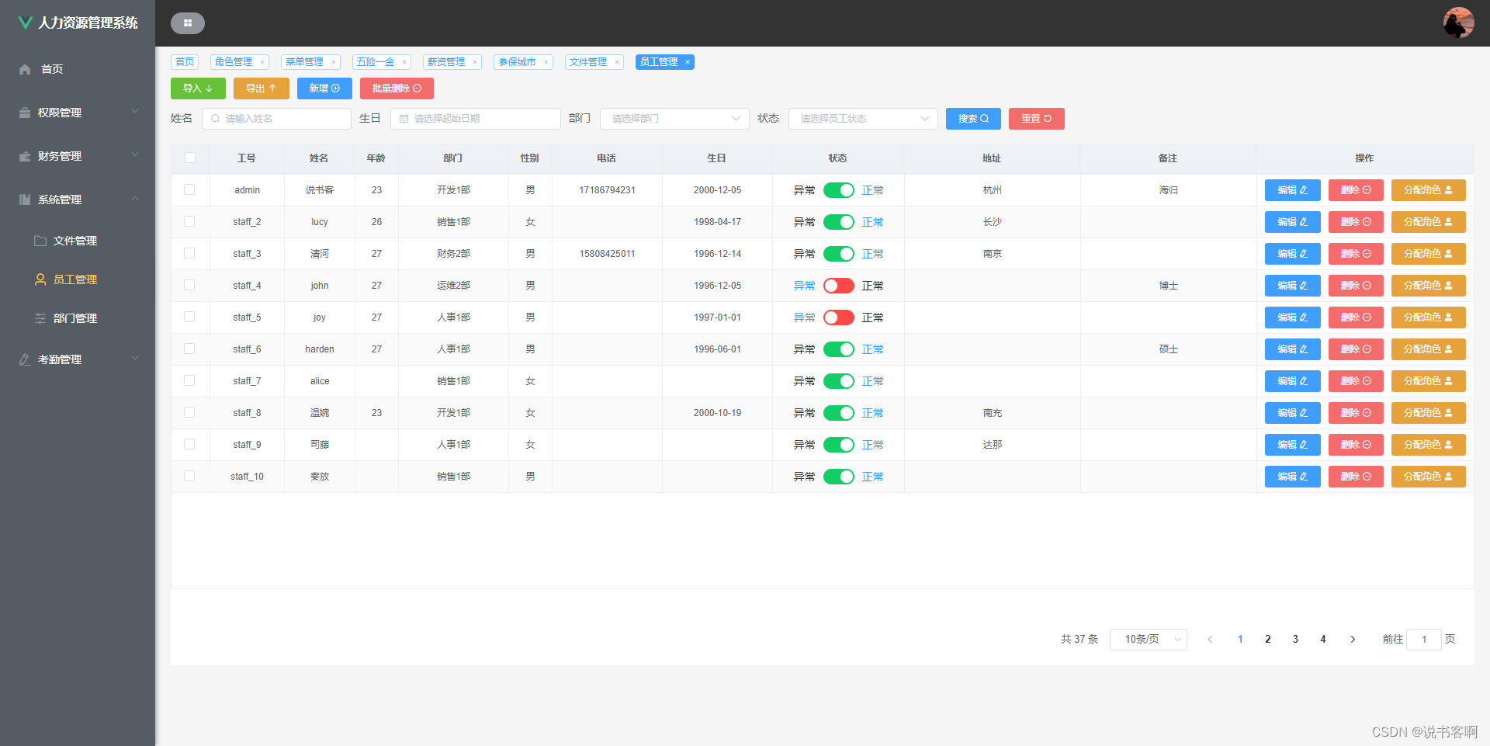
Task: Click the 财务管理 wallet icon
Action: pyautogui.click(x=25, y=156)
